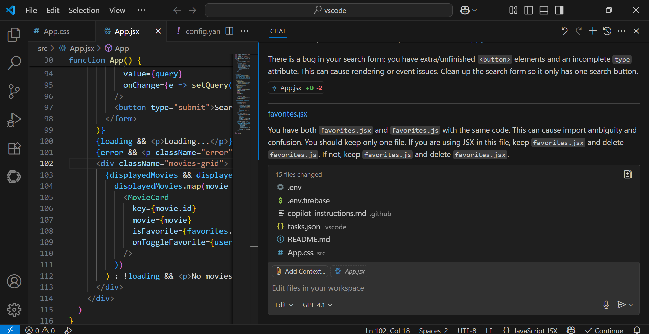Open the Search view in activity bar
This screenshot has width=649, height=334.
[x=14, y=63]
